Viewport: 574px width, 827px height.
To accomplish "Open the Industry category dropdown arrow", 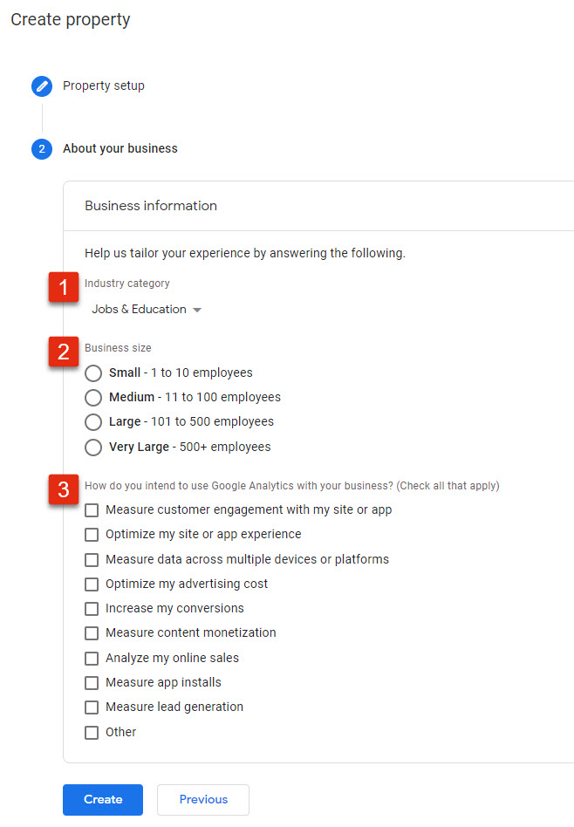I will point(197,311).
